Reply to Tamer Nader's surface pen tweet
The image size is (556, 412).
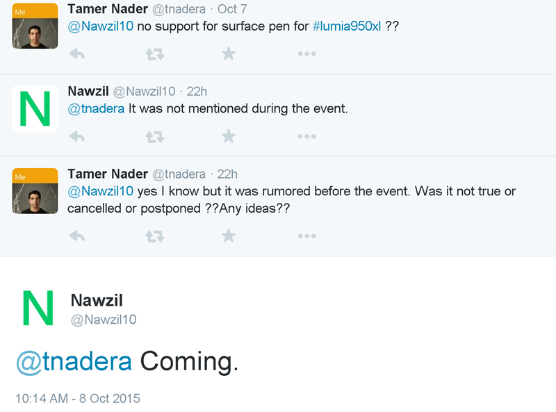click(x=77, y=53)
